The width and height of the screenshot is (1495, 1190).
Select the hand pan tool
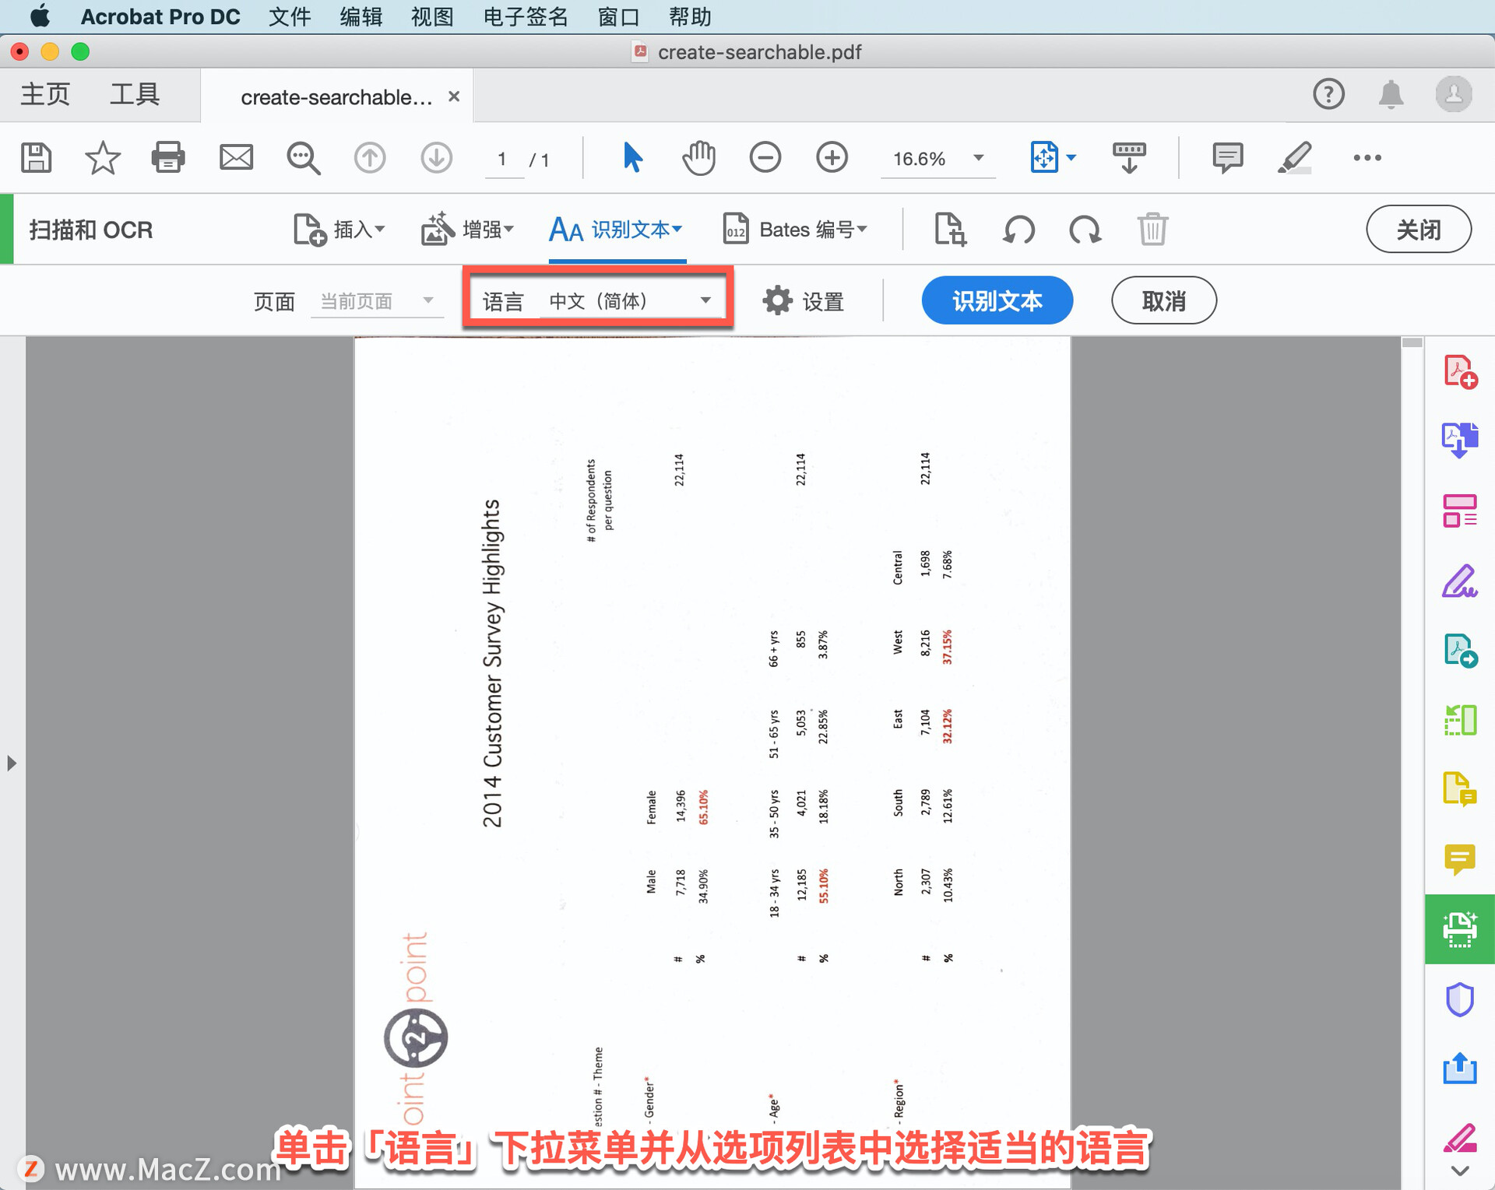click(x=698, y=158)
